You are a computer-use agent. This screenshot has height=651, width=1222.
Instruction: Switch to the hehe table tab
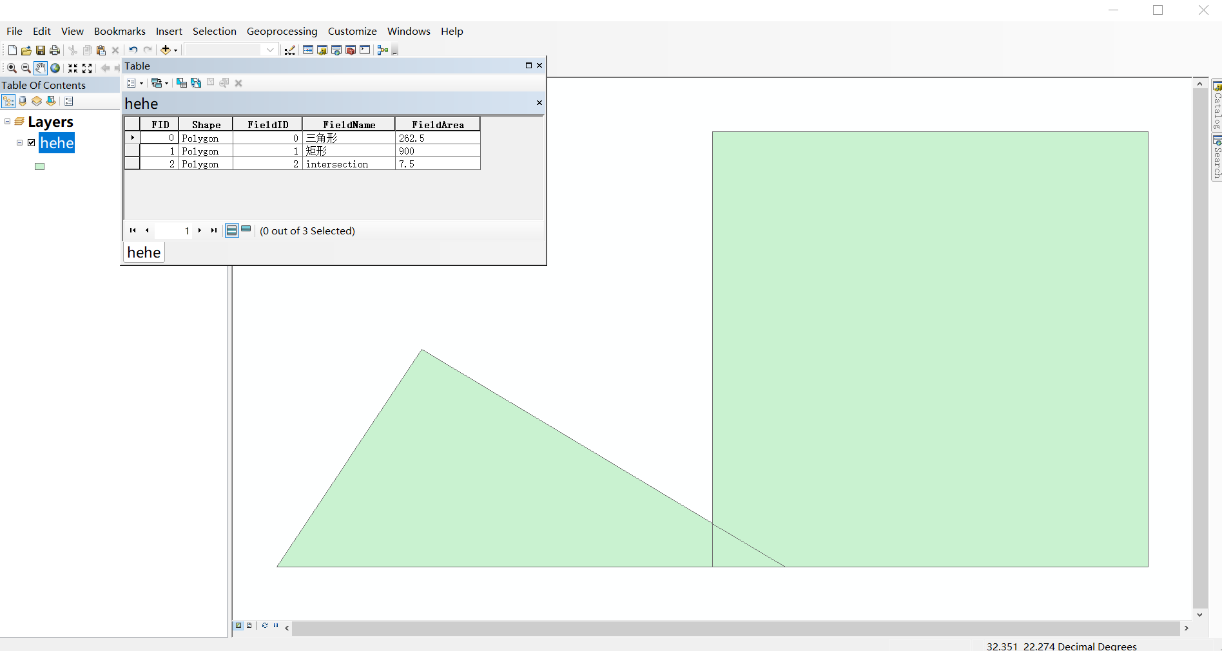tap(144, 252)
